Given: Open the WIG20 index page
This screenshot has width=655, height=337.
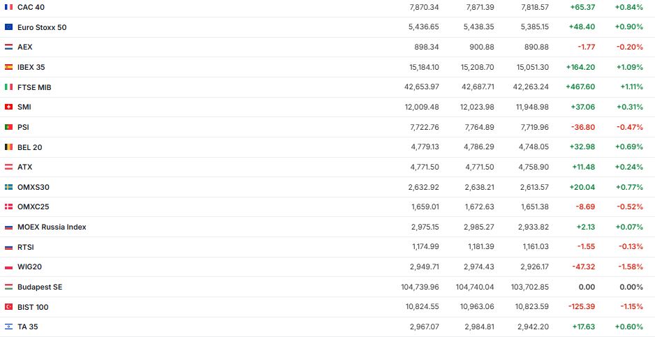Looking at the screenshot, I should (29, 267).
